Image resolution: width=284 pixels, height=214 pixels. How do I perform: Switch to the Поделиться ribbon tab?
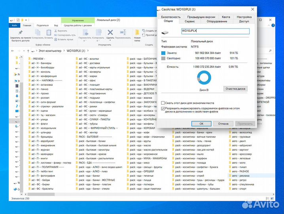43,25
